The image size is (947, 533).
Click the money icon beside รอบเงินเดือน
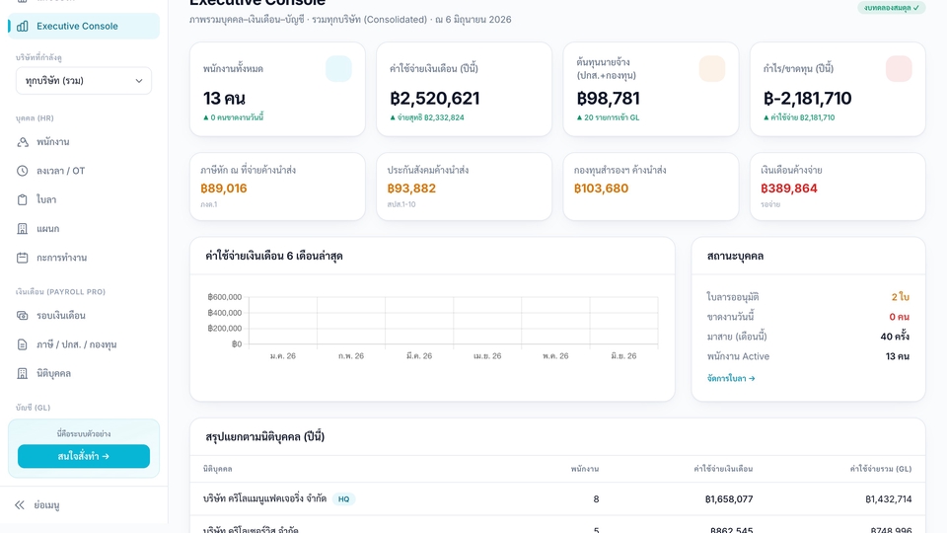[x=23, y=316]
